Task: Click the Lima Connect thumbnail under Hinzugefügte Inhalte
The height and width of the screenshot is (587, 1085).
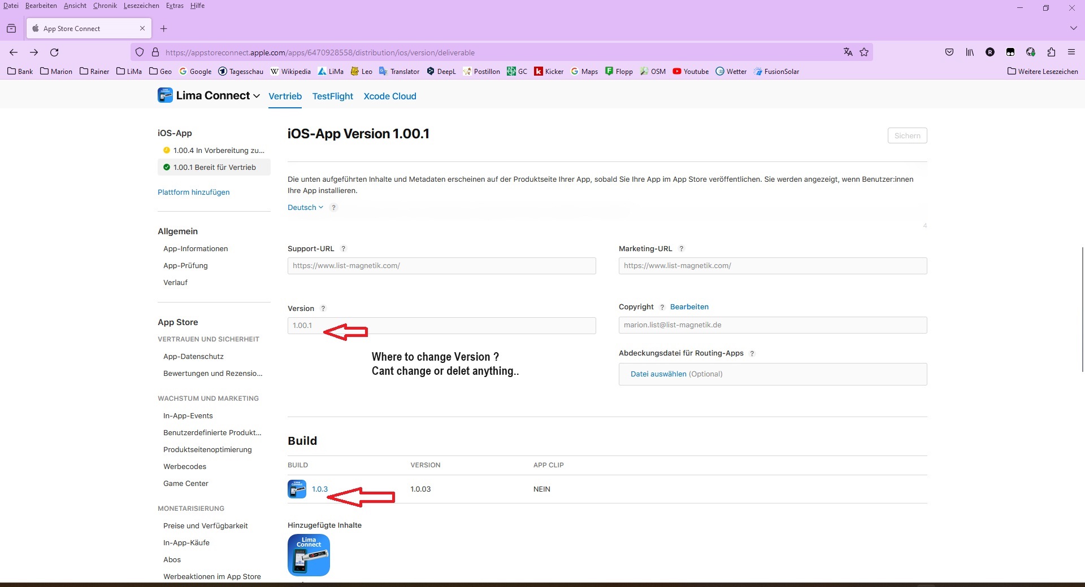Action: [x=309, y=555]
